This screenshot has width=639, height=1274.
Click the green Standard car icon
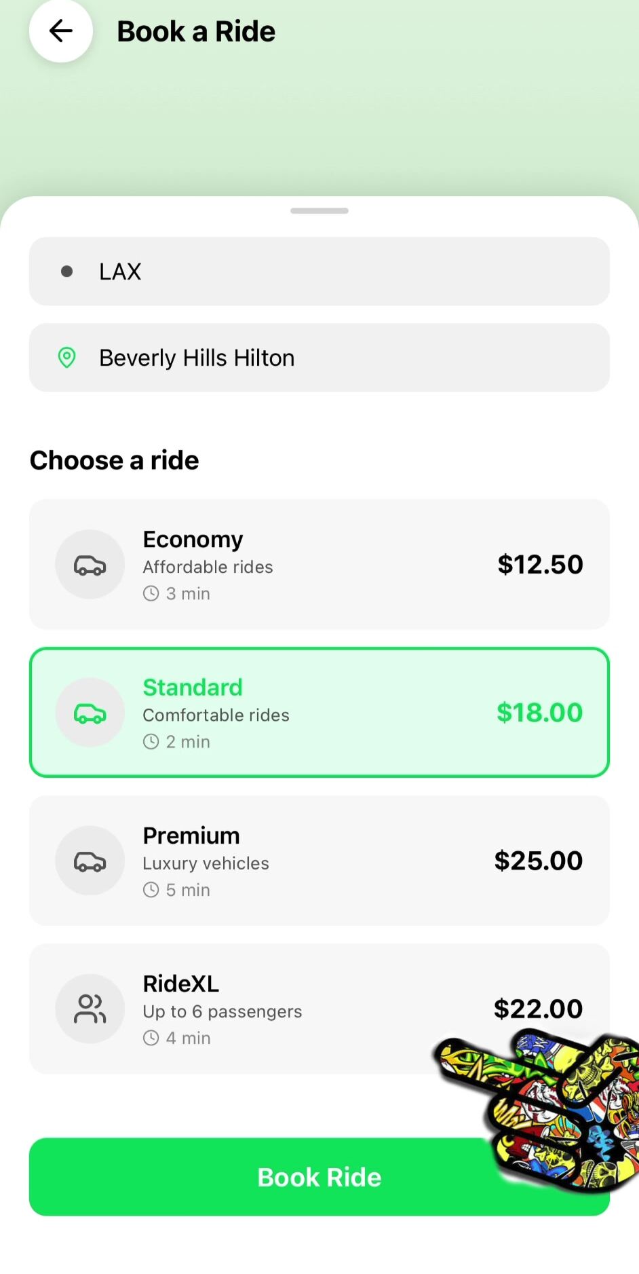coord(90,713)
